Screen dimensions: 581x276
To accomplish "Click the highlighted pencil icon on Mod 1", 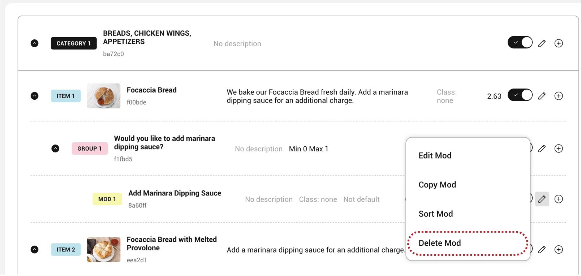I will (542, 199).
